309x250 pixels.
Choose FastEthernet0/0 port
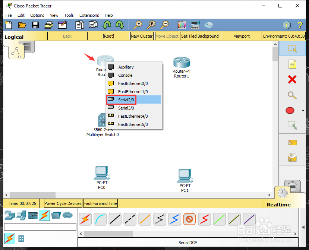click(134, 83)
